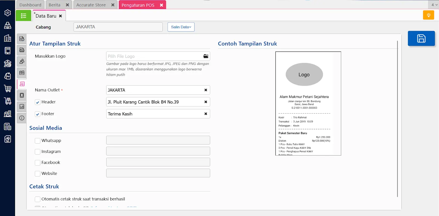This screenshot has width=439, height=216.
Task: Uncheck the Header checkbox
Action: pos(38,102)
